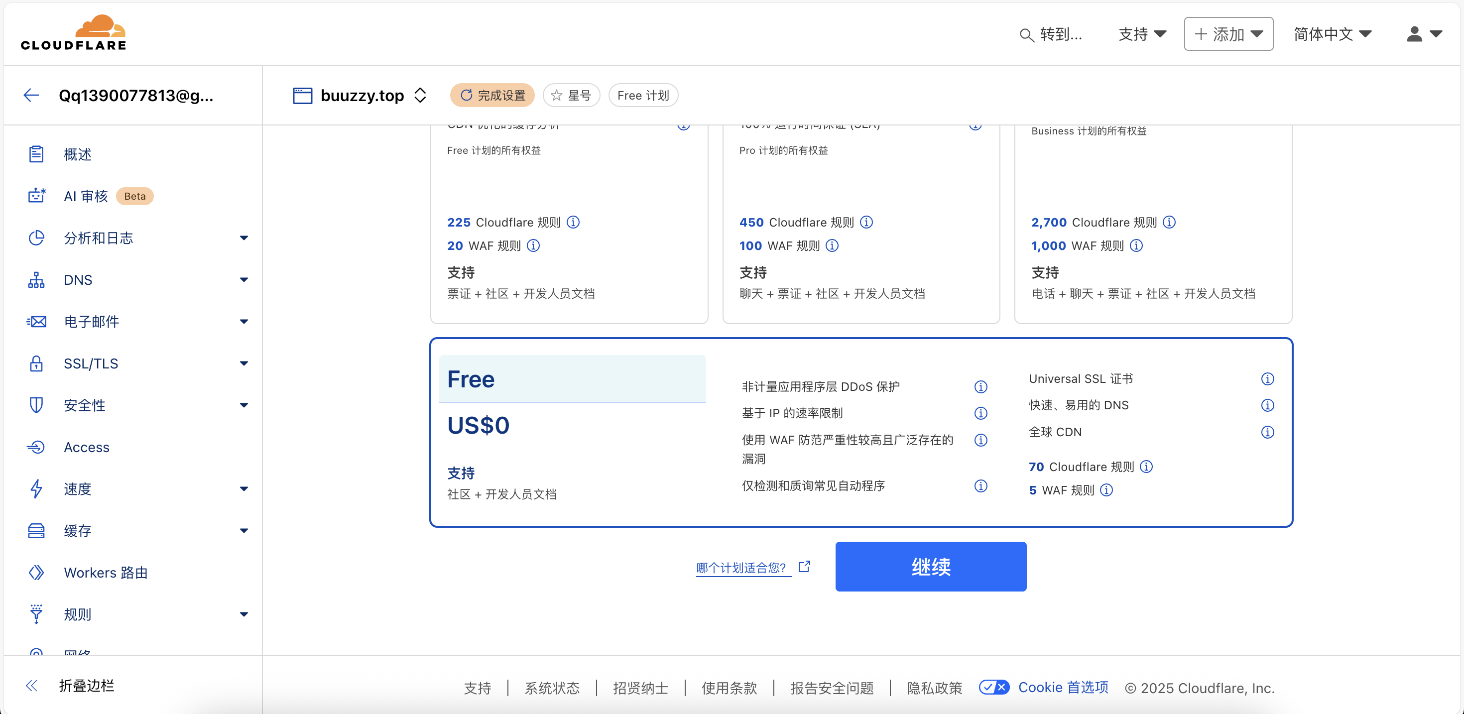
Task: Click info icon next to 100 WAF 规则
Action: [x=832, y=245]
